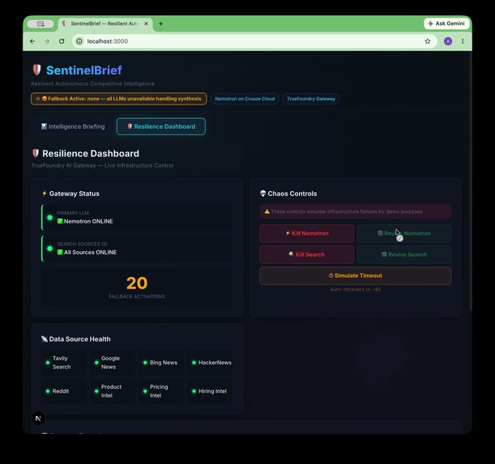Click the address bar showing localhost:3000
This screenshot has width=495, height=464.
pyautogui.click(x=255, y=41)
